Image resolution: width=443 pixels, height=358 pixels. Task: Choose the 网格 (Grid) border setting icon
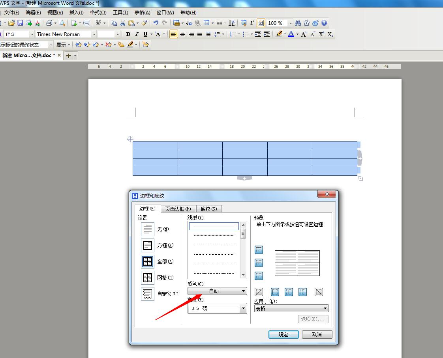coord(148,278)
